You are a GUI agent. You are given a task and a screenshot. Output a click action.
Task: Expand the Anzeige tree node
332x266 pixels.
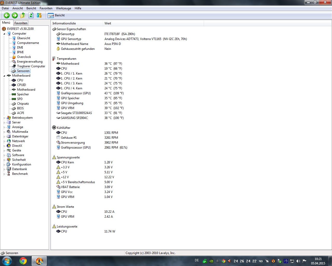(x=4, y=127)
